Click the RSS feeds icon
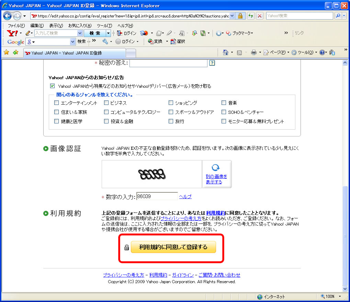Image resolution: width=350 pixels, height=302 pixels. (239, 52)
